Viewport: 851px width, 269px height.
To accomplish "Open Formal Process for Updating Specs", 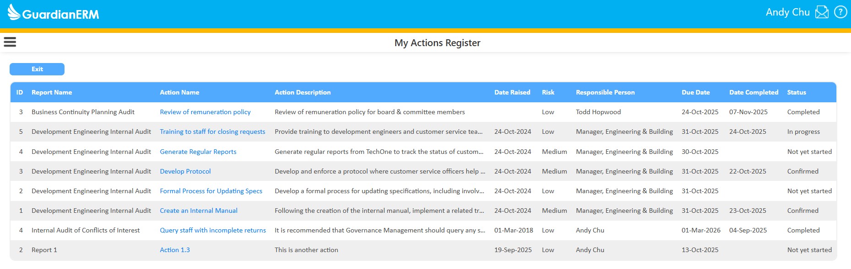I will click(211, 191).
